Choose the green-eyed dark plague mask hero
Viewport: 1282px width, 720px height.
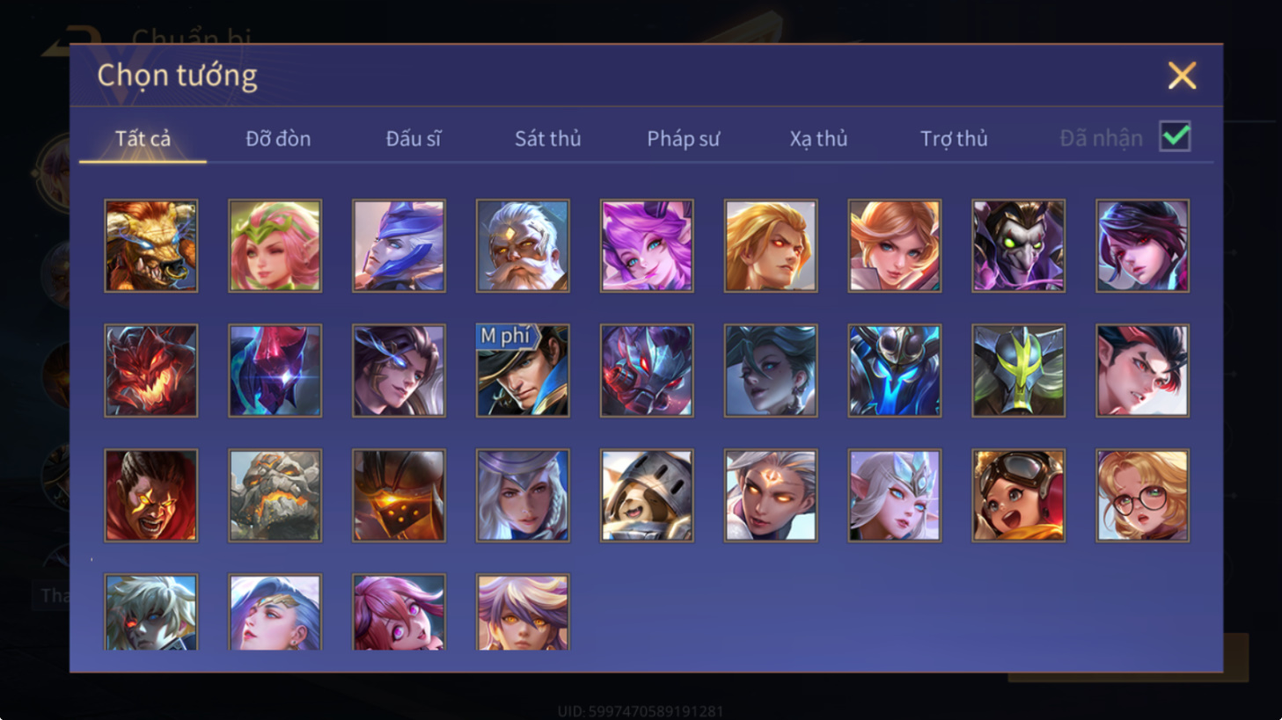[x=1018, y=245]
